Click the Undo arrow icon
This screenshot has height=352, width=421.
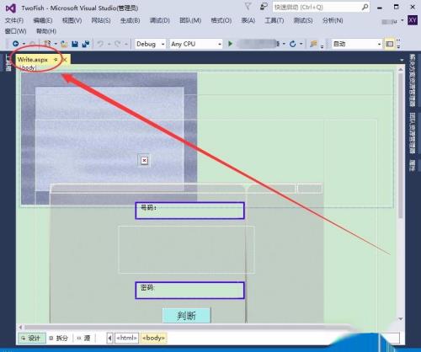point(100,44)
